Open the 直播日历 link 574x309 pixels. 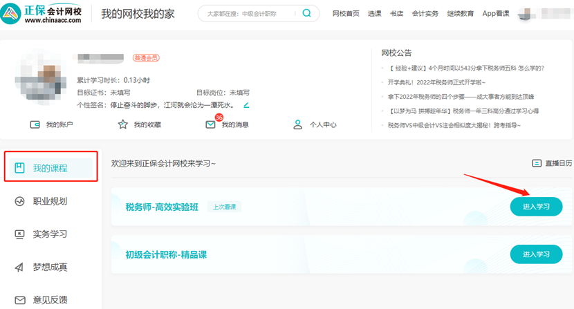pyautogui.click(x=558, y=163)
